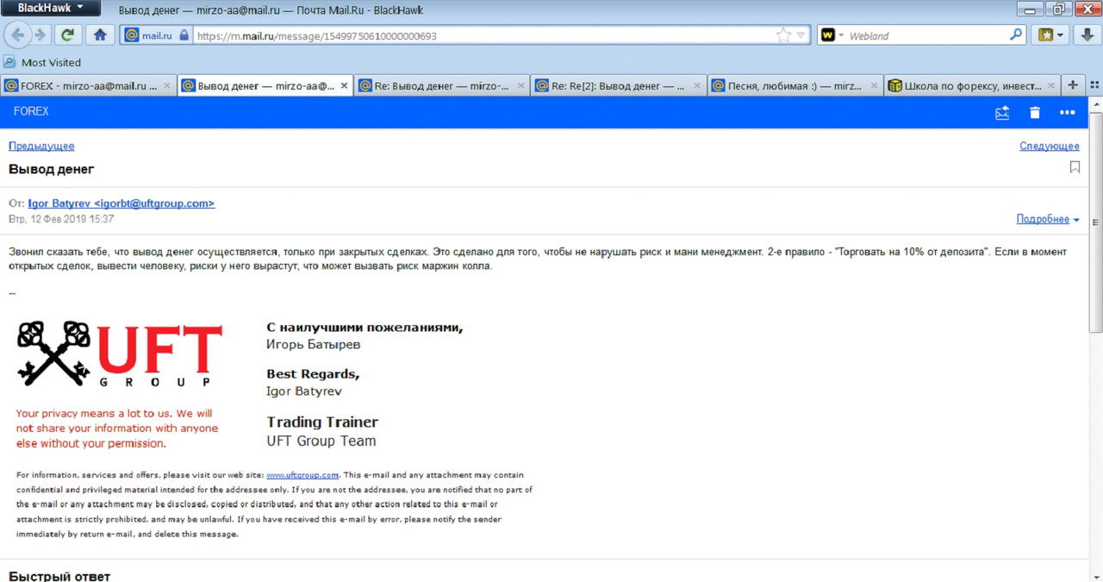Open the Most Visited bookmarks folder

click(x=42, y=62)
